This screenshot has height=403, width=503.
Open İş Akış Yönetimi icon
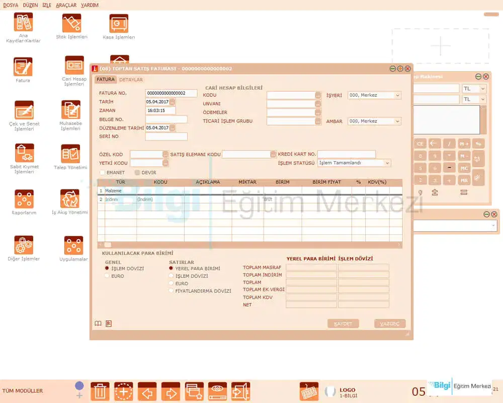[69, 199]
